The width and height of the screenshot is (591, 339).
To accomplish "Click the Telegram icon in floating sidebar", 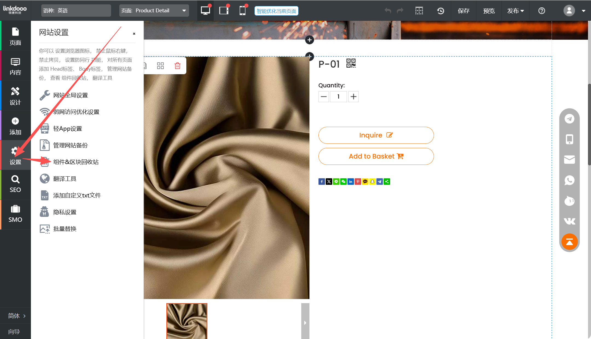I will (569, 119).
